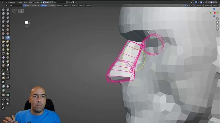The width and height of the screenshot is (220, 123).
Task: Open the Sculpt menu
Action: (x=25, y=2)
